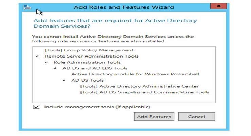Click the Cancel button
This screenshot has height=136, width=251.
(196, 117)
